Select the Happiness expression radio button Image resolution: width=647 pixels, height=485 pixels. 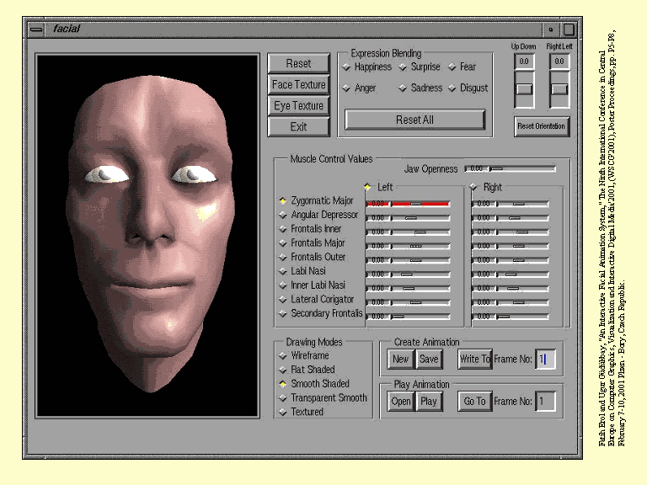pyautogui.click(x=346, y=67)
